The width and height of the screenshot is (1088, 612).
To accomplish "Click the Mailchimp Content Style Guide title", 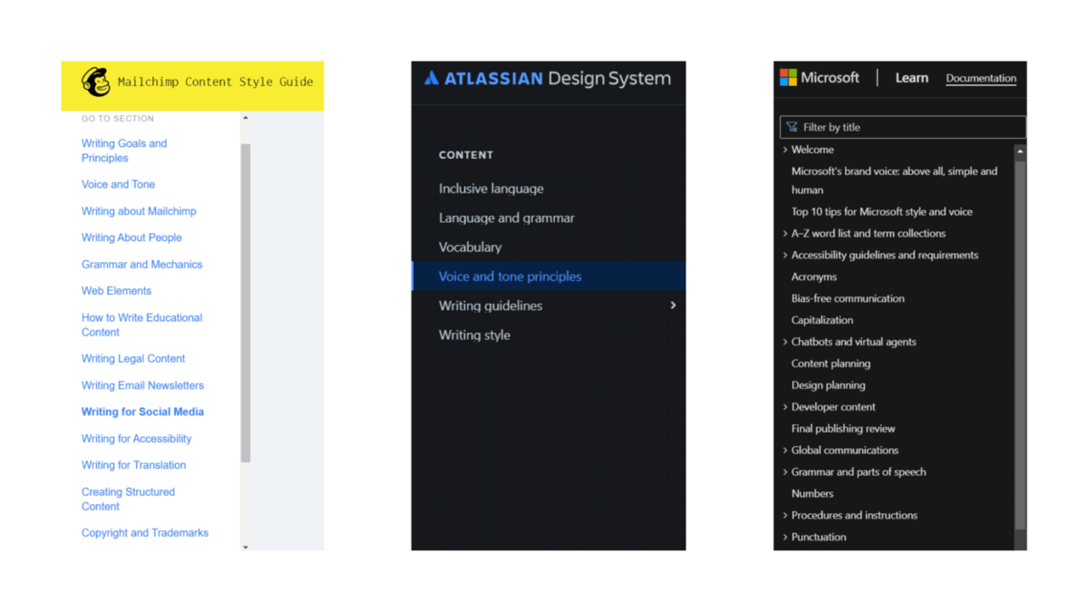I will click(216, 83).
